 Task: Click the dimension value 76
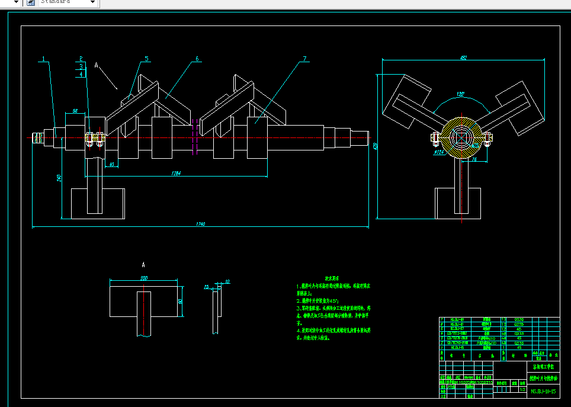point(474,159)
